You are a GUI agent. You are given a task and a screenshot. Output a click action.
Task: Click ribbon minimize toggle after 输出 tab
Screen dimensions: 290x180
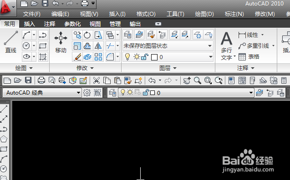click(x=158, y=24)
